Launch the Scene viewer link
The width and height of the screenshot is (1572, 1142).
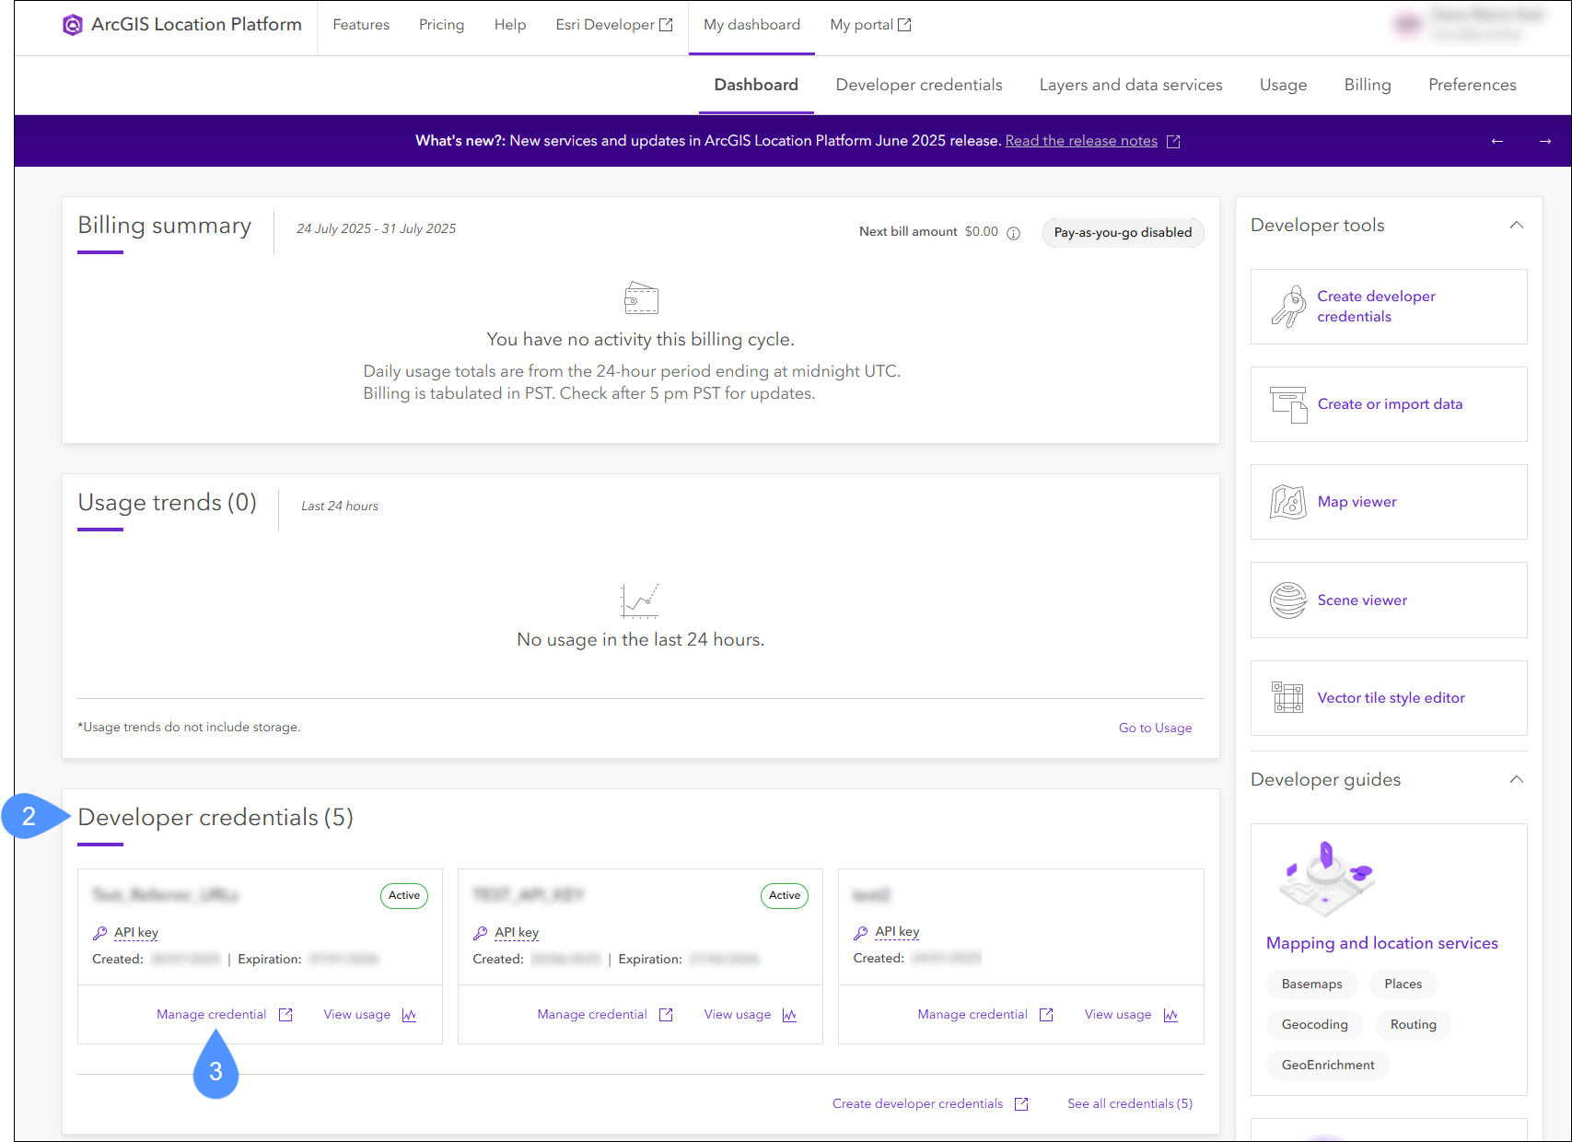pos(1362,600)
